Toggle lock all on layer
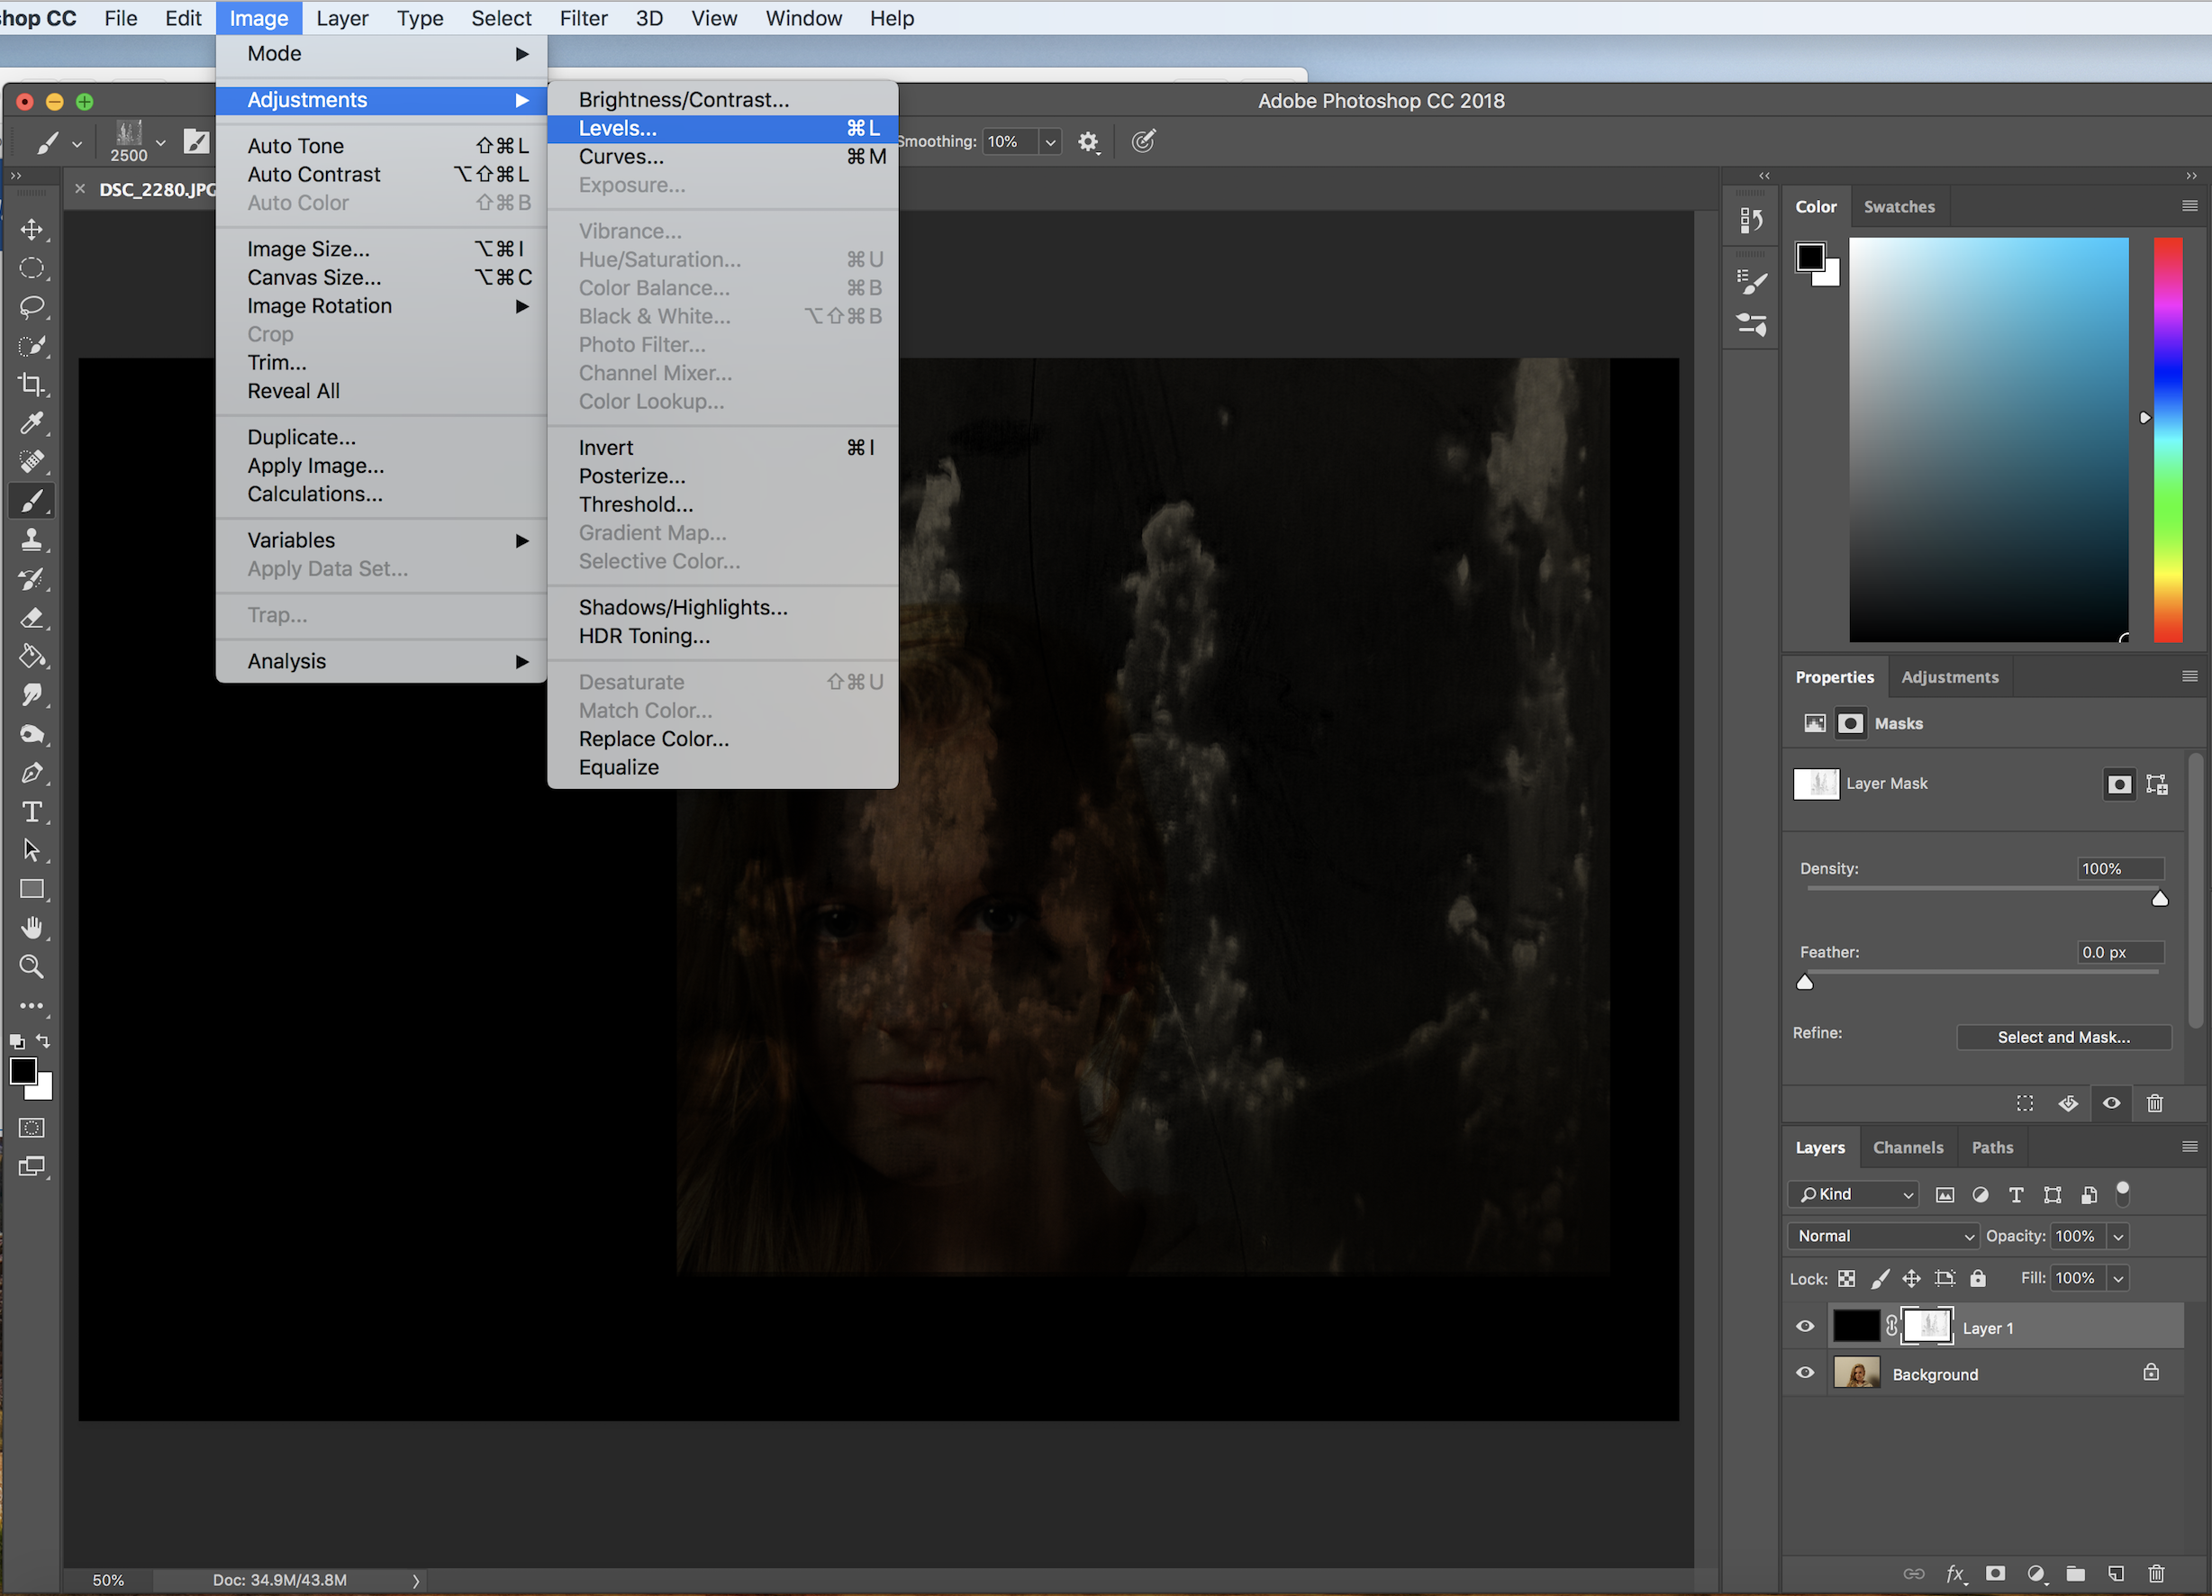The image size is (2212, 1596). coord(1978,1279)
